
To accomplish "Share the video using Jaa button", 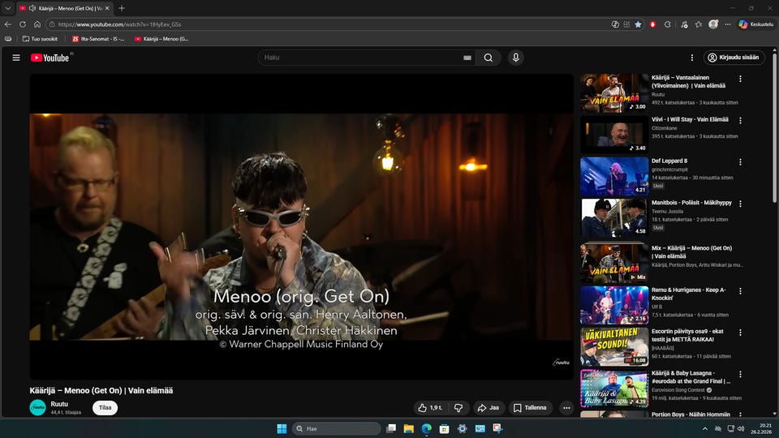I will (x=488, y=408).
